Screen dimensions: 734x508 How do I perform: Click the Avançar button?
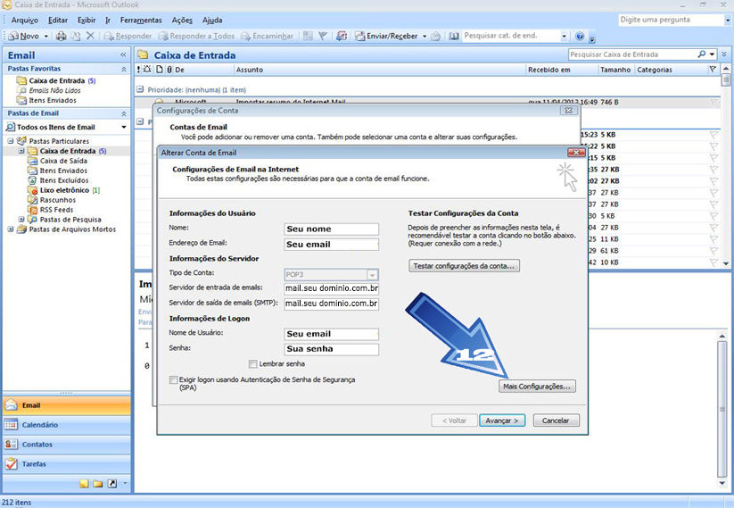(x=502, y=421)
